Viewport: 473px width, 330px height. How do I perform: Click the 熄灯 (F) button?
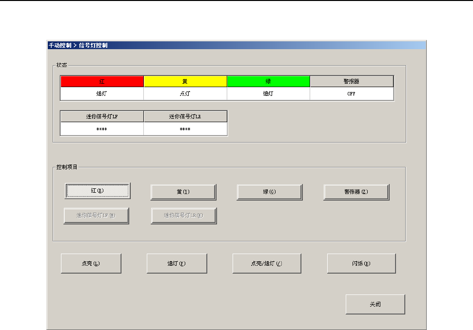click(177, 263)
